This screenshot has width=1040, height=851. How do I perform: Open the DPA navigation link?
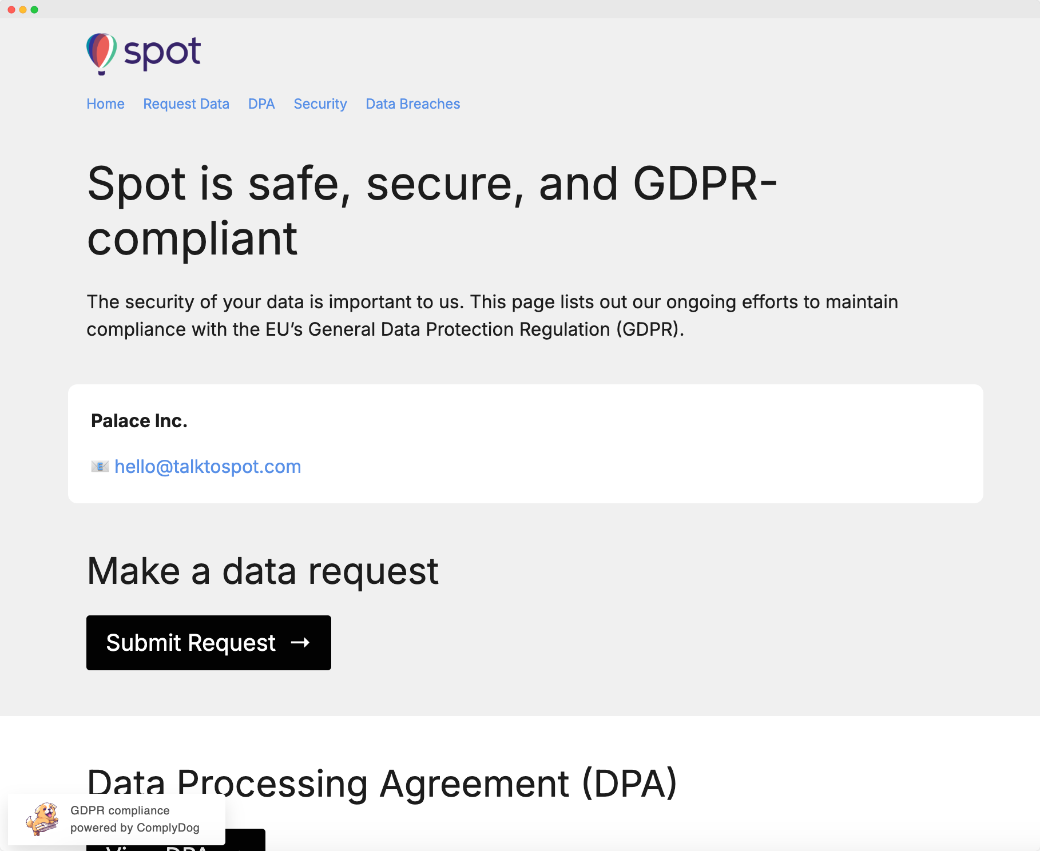pos(261,104)
